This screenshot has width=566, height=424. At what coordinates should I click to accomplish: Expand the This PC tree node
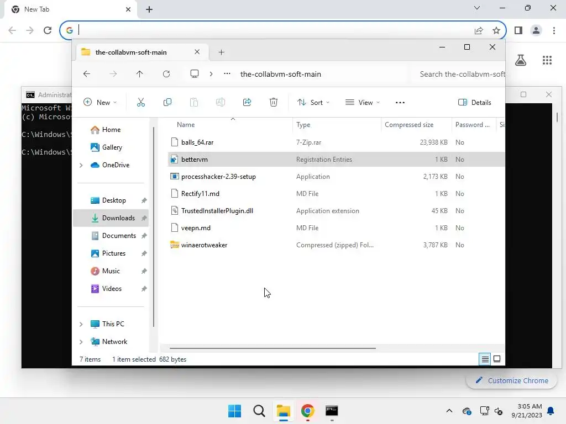point(81,324)
